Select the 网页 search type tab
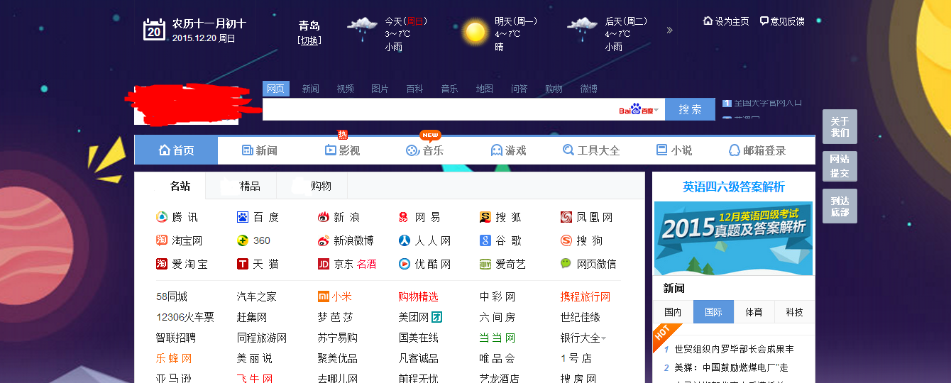Image resolution: width=951 pixels, height=383 pixels. pyautogui.click(x=276, y=89)
